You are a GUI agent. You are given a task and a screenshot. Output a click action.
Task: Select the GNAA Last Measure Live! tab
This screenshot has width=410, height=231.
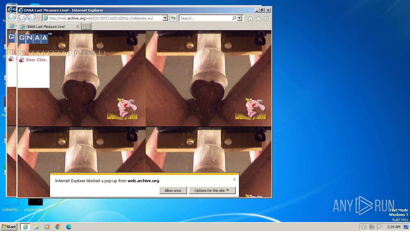click(x=49, y=27)
